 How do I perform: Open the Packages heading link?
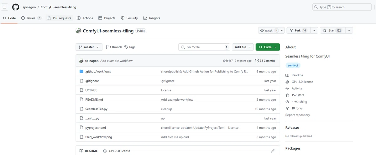[293, 148]
